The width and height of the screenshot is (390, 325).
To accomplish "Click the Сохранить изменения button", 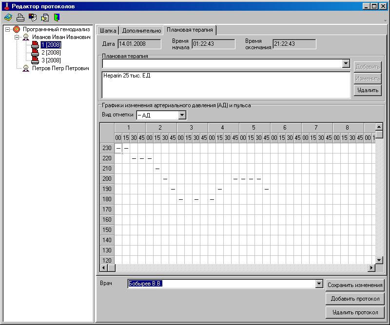I will tap(355, 285).
